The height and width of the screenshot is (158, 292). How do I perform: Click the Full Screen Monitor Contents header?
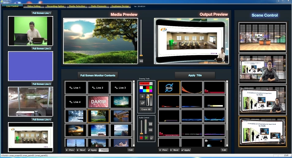(98, 75)
